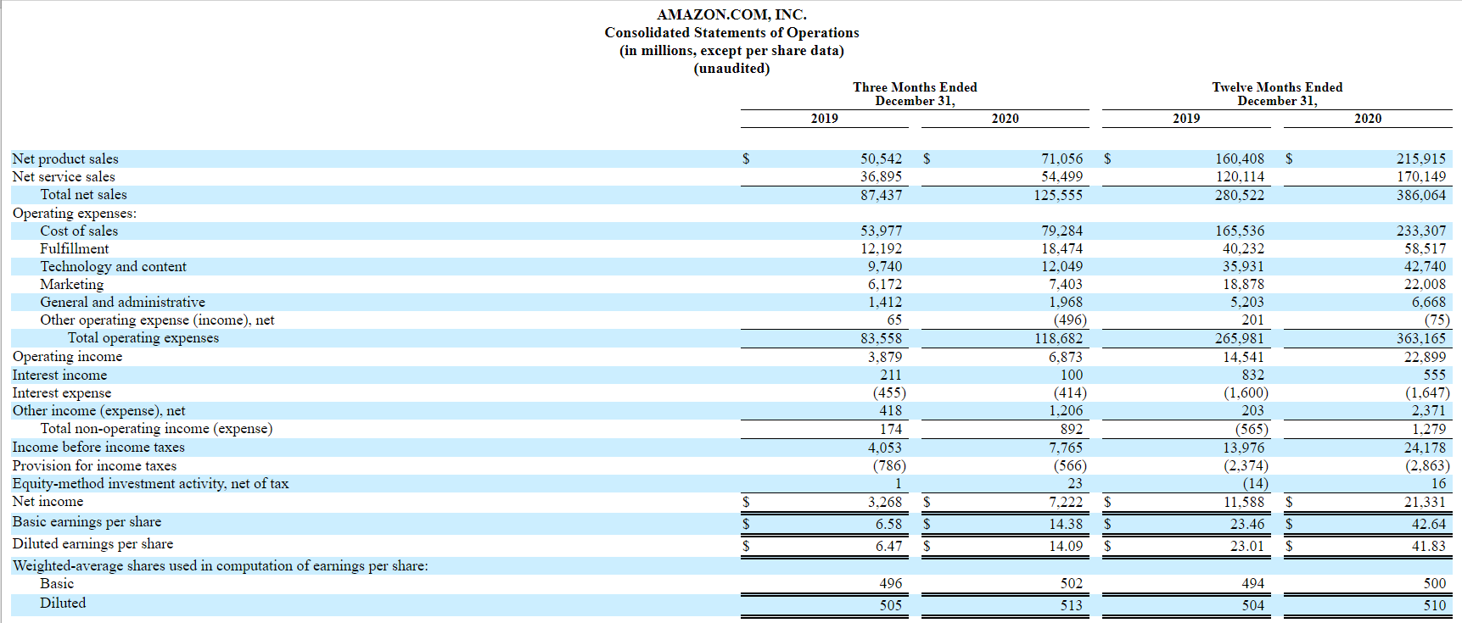This screenshot has height=623, width=1462.
Task: Click net product sales value 215,915
Action: click(1421, 159)
